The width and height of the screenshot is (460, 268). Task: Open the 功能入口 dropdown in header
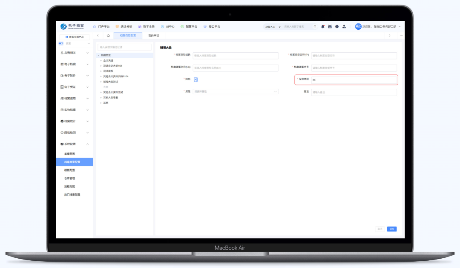coord(272,27)
